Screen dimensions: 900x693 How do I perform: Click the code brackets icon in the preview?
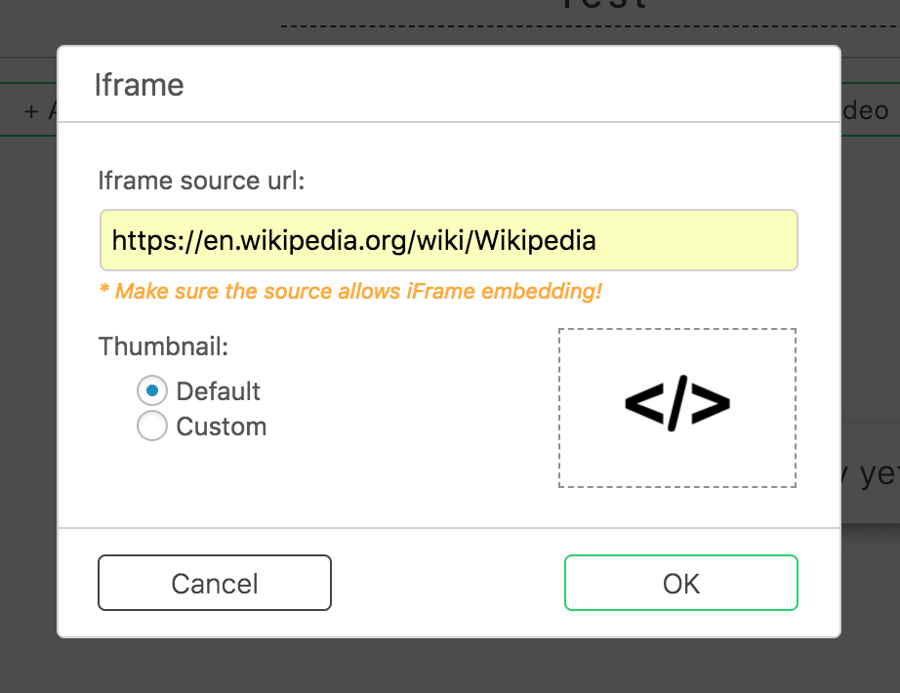[x=676, y=403]
